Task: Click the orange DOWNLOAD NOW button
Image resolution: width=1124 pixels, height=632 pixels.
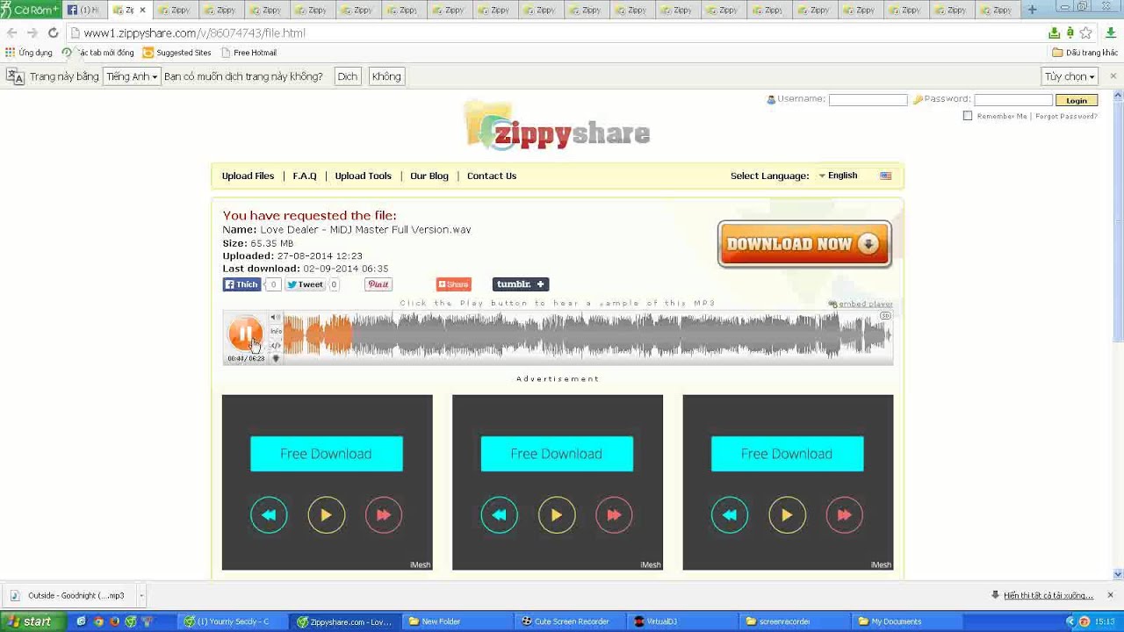Action: [804, 244]
